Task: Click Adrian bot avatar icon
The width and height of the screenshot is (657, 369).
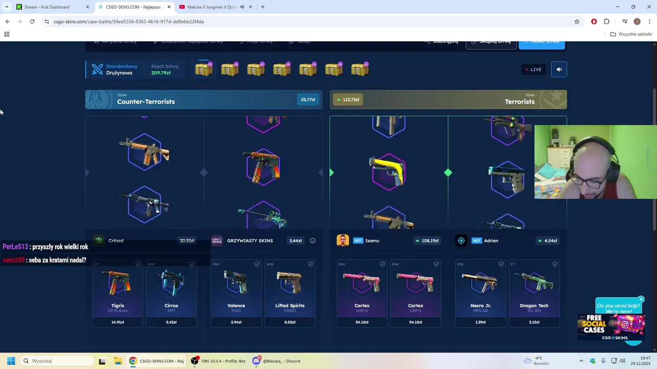Action: click(x=461, y=240)
